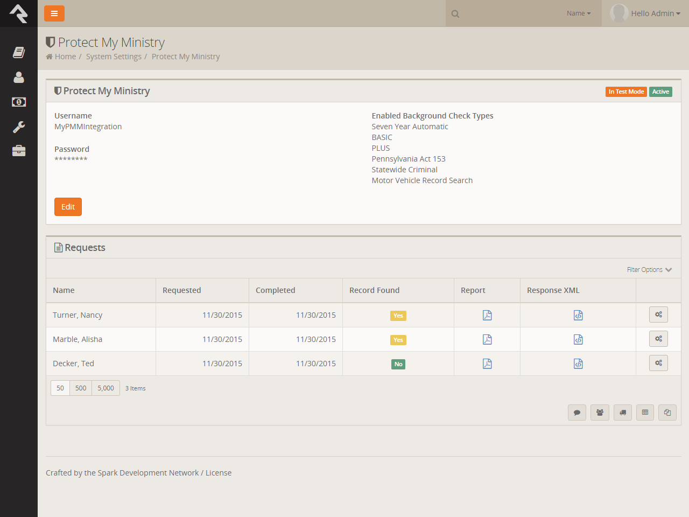The height and width of the screenshot is (517, 689).
Task: Click the gears button for Marble, Alisha
Action: pyautogui.click(x=658, y=339)
